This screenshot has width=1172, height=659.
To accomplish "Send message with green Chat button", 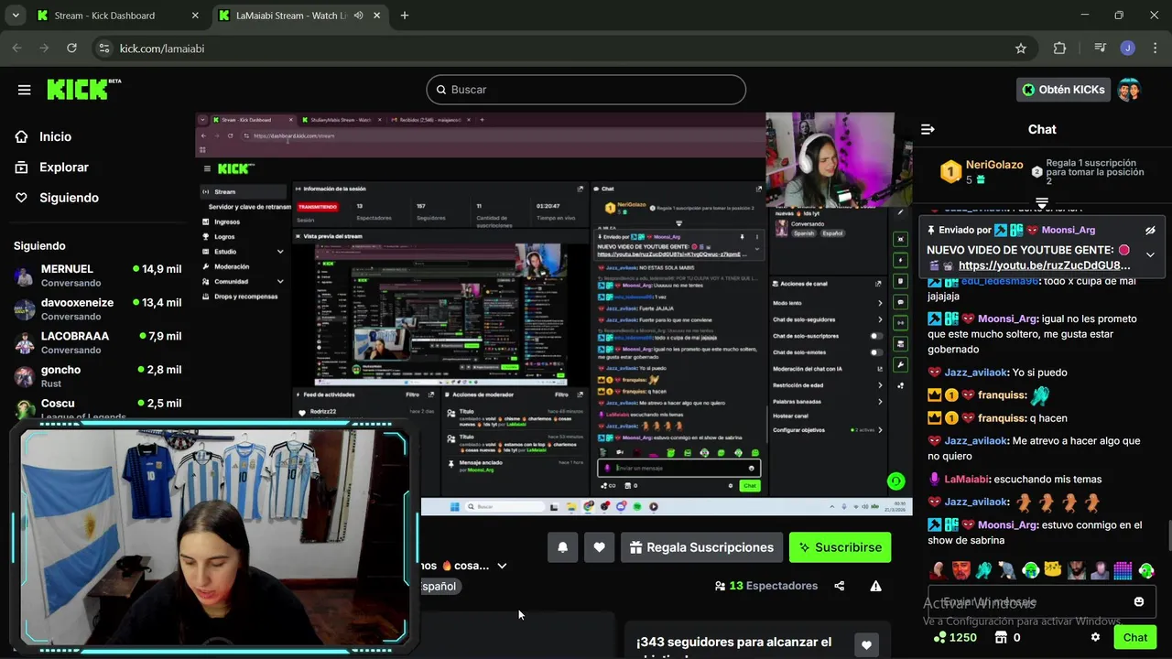I will pyautogui.click(x=1135, y=637).
